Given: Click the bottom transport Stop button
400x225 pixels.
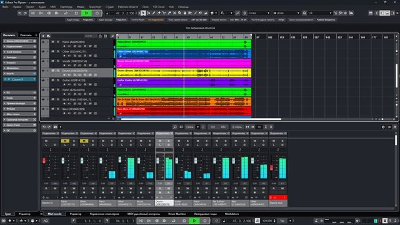Looking at the screenshot, I should [x=184, y=221].
